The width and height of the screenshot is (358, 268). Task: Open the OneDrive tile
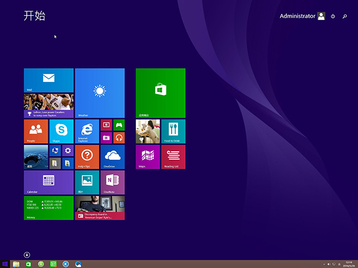click(112, 157)
